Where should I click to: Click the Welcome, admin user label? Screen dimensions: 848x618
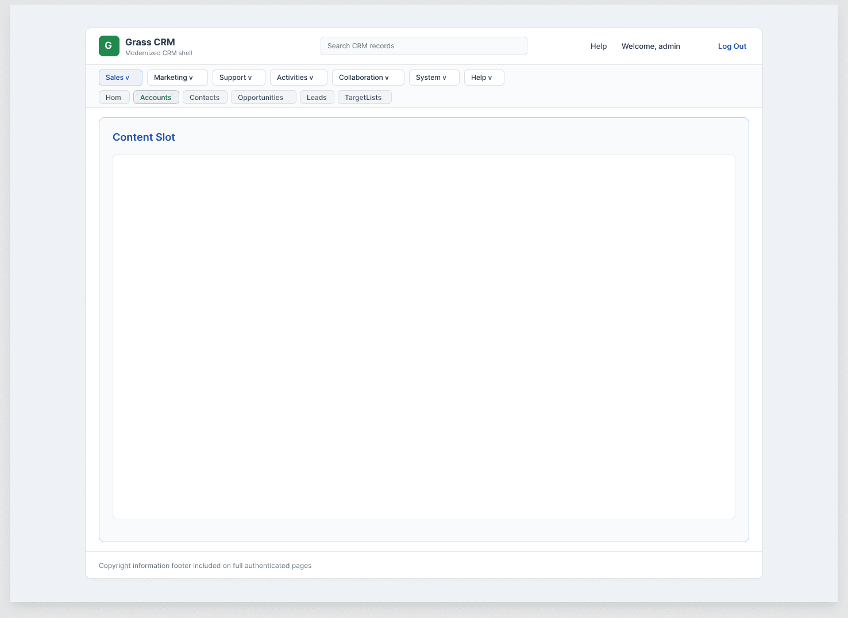[x=651, y=47]
